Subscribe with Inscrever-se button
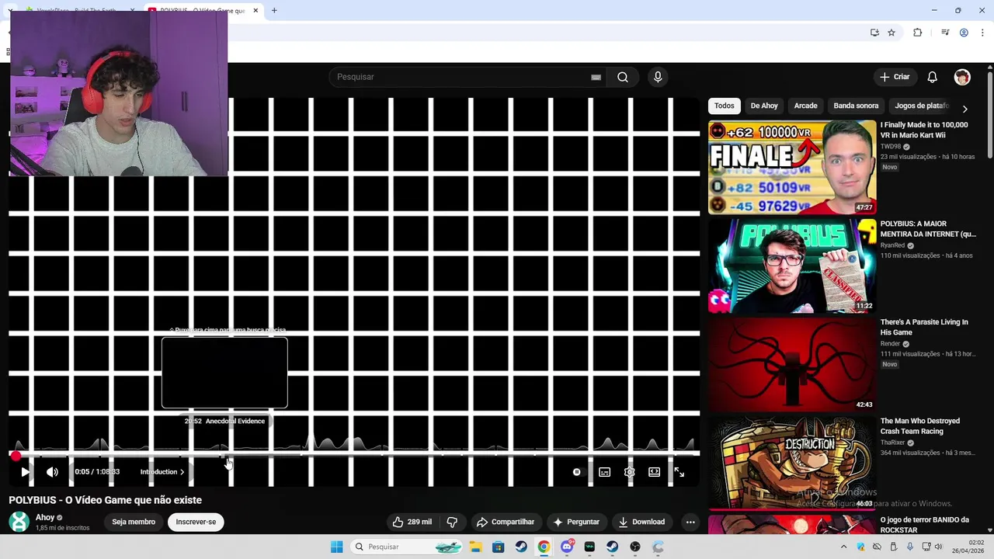Screen dimensions: 994x559 pyautogui.click(x=196, y=522)
